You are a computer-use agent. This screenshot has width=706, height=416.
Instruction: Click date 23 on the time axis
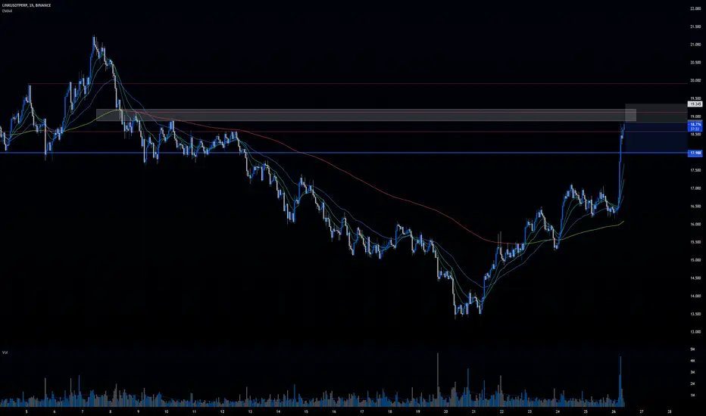[x=529, y=411]
